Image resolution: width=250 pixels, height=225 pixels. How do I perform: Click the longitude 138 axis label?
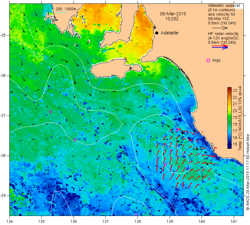coord(137,222)
